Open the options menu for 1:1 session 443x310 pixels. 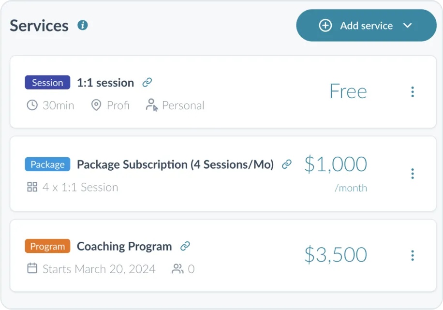point(413,91)
